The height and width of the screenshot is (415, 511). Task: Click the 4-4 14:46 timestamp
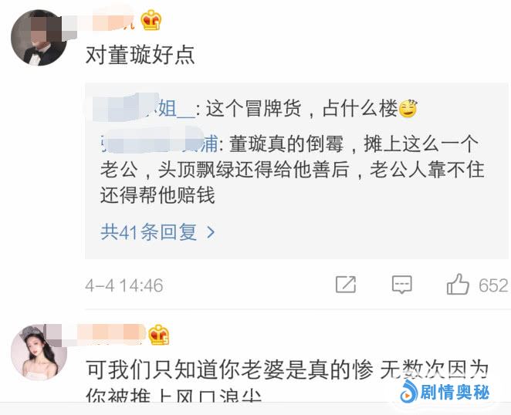124,285
